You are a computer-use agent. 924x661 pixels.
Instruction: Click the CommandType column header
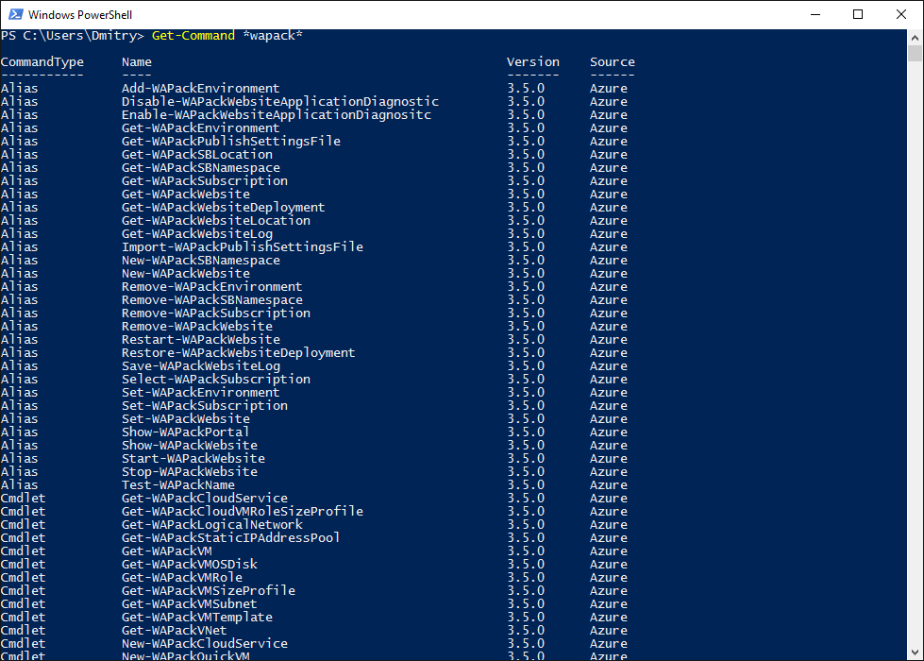pyautogui.click(x=42, y=62)
